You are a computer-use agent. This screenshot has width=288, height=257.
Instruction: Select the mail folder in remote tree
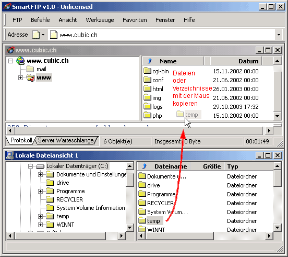click(x=41, y=69)
